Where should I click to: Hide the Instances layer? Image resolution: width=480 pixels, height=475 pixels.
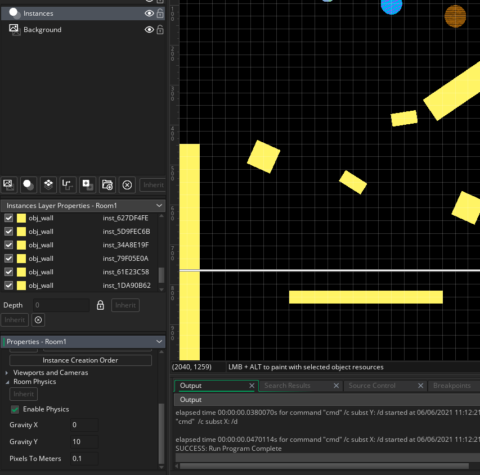[x=149, y=13]
